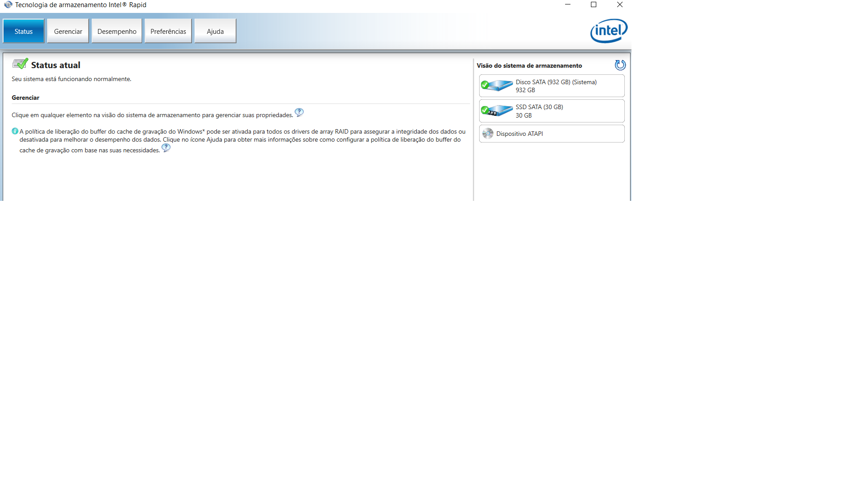Click the Dispositivo ATAPI disc icon
Viewport: 855px width, 481px height.
(488, 134)
